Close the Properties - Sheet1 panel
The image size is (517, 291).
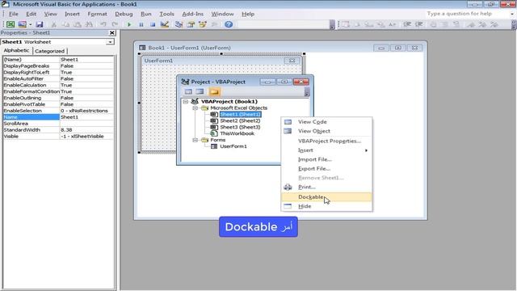[x=112, y=32]
